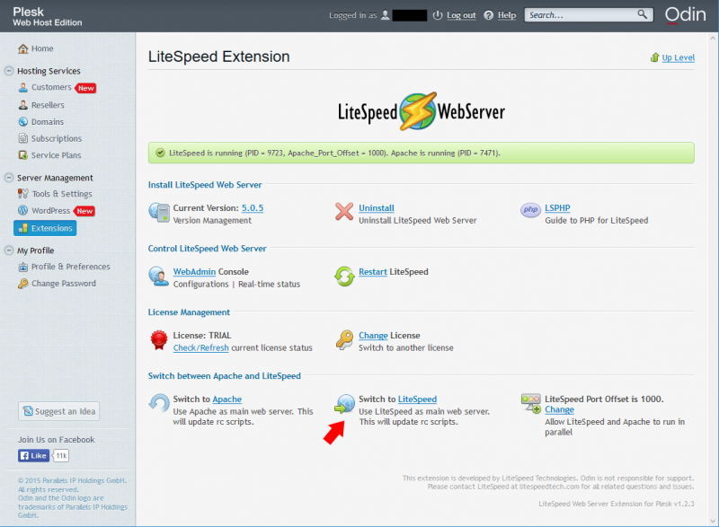Open Tools & Settings
This screenshot has width=719, height=527.
click(62, 194)
